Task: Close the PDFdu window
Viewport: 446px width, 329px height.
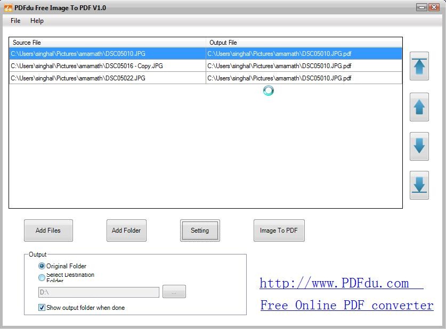Action: pyautogui.click(x=434, y=7)
